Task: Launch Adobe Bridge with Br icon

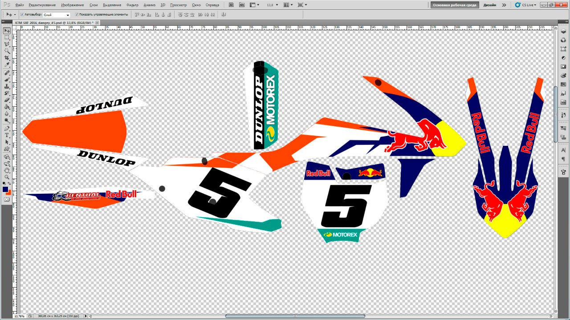Action: 232,5
